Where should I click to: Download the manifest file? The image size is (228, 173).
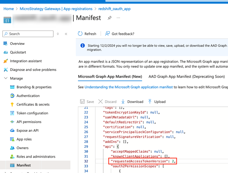132,102
